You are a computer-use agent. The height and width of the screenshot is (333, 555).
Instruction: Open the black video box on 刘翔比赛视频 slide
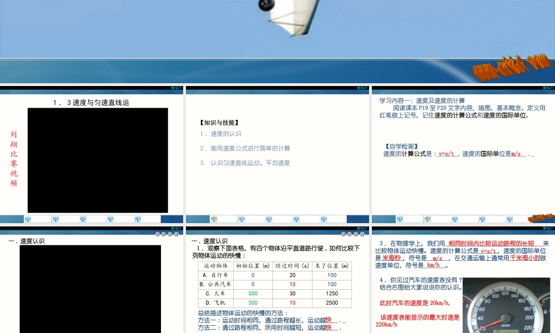(x=98, y=160)
